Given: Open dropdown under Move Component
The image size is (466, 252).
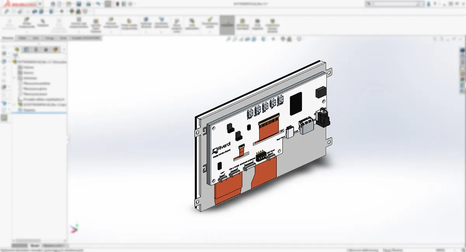Looking at the screenshot, I should tap(111, 32).
